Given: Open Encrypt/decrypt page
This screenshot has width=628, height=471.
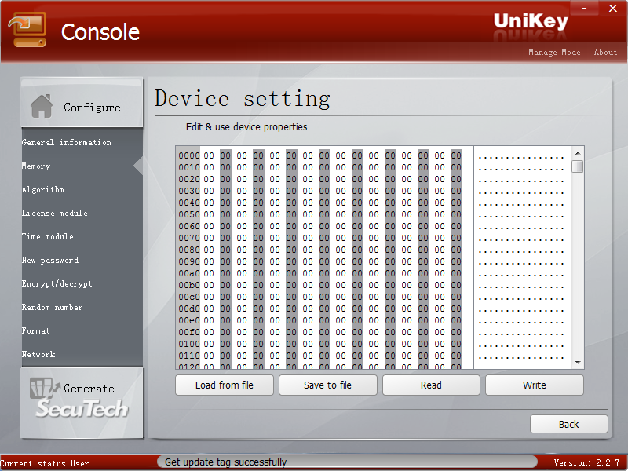Looking at the screenshot, I should 57,284.
